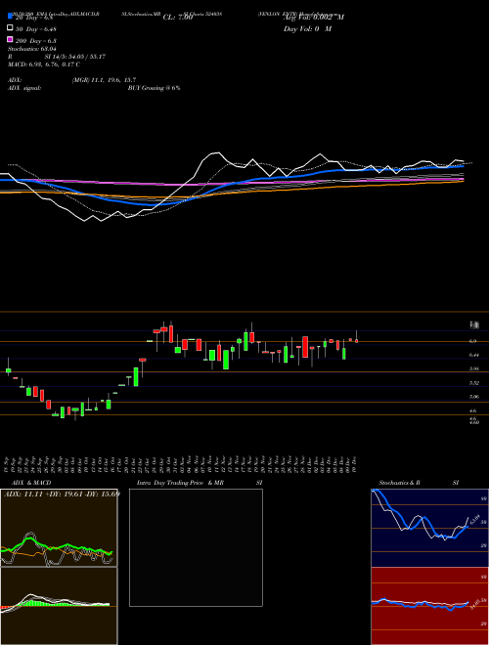
Task: Select the '200 Day - 6.3' legend label
Action: (36, 41)
